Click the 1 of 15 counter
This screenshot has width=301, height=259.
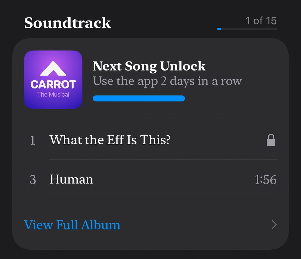tap(261, 20)
